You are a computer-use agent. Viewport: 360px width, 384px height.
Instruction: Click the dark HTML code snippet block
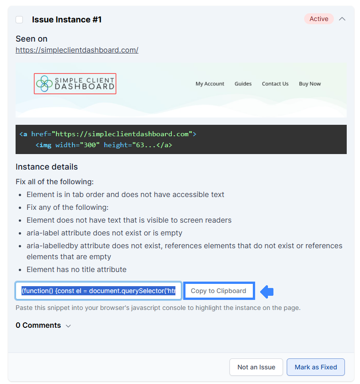pos(181,139)
